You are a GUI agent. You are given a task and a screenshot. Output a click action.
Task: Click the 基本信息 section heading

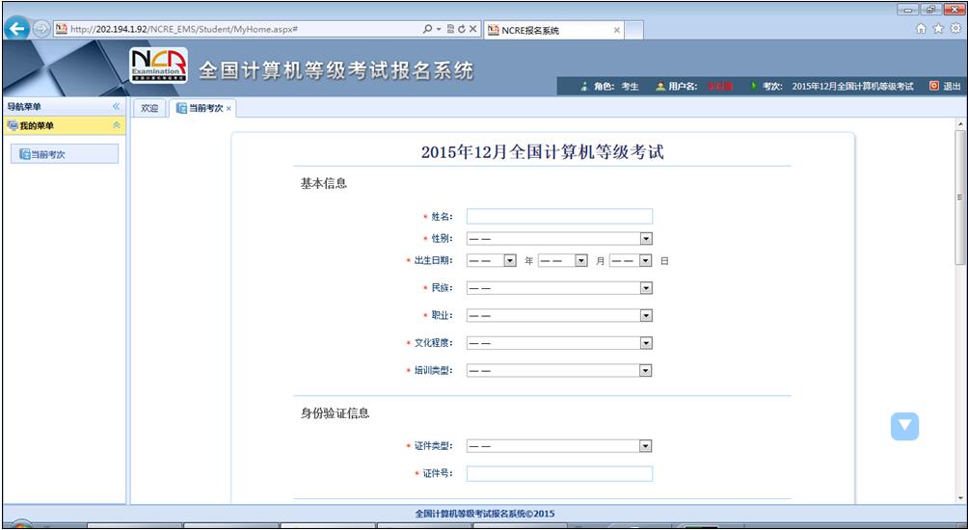[x=324, y=184]
